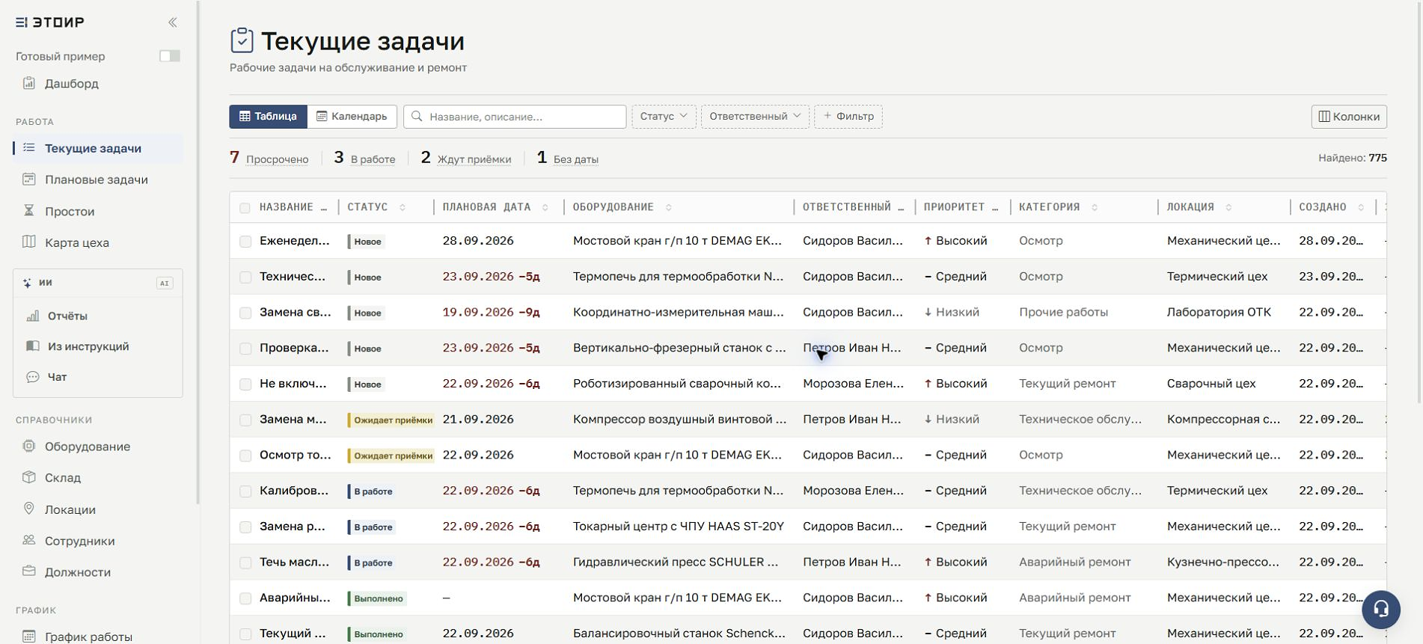
Task: Click the Оборудование gear icon
Action: point(28,447)
